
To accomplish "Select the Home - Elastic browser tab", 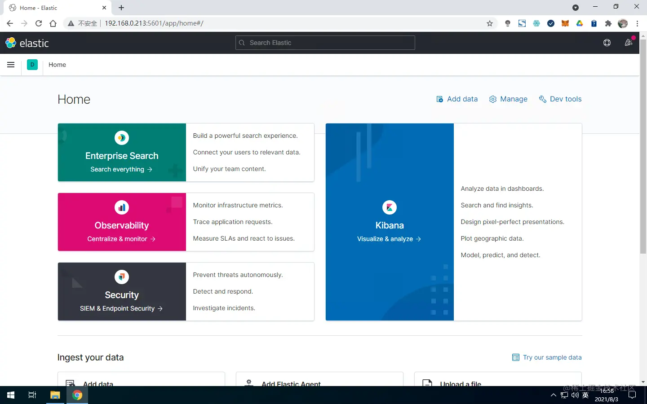I will click(57, 8).
